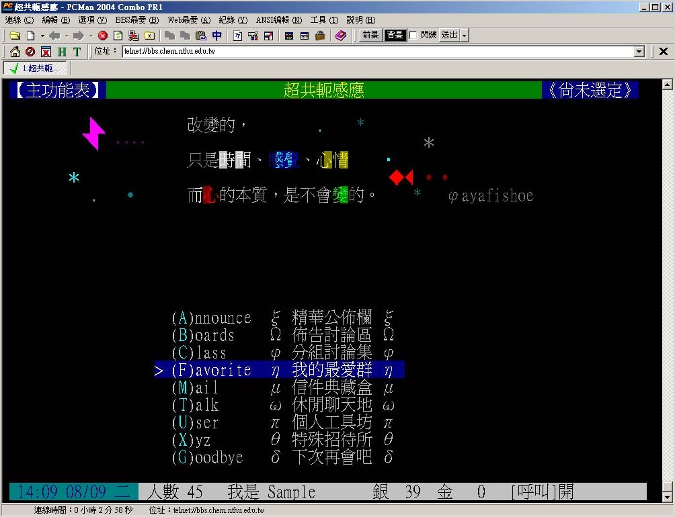Open the 送出 dropdown arrow
This screenshot has height=517, width=675.
click(465, 36)
